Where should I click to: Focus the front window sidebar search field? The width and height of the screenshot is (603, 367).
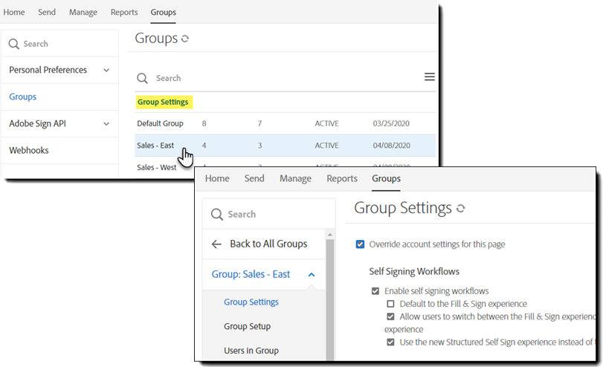tap(268, 214)
